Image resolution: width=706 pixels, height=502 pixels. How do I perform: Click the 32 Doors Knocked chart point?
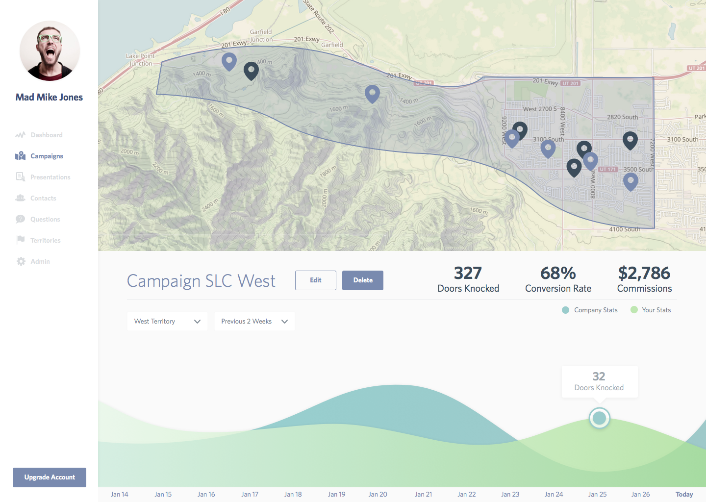coord(599,418)
